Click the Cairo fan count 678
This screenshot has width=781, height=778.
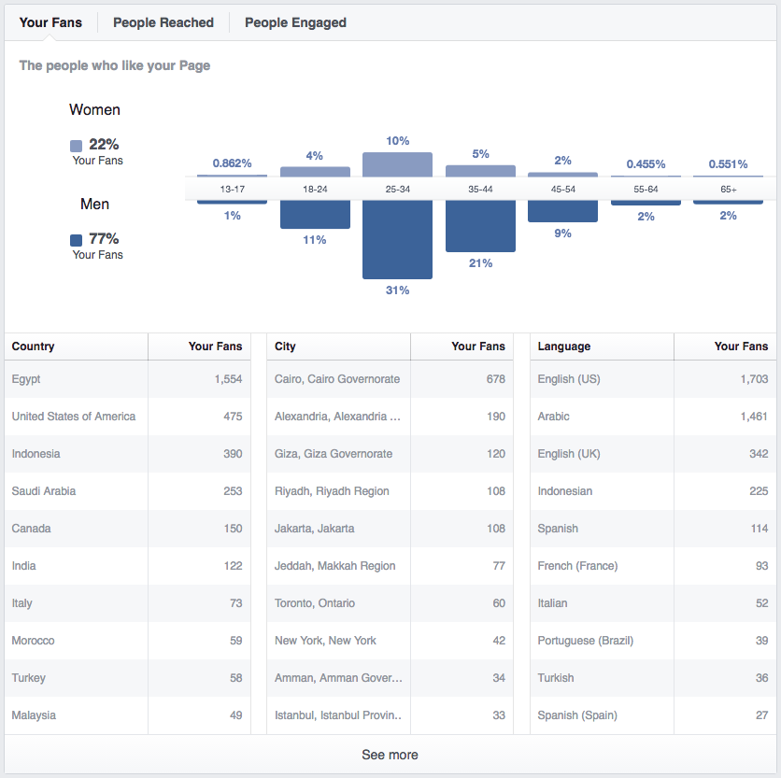pos(496,379)
